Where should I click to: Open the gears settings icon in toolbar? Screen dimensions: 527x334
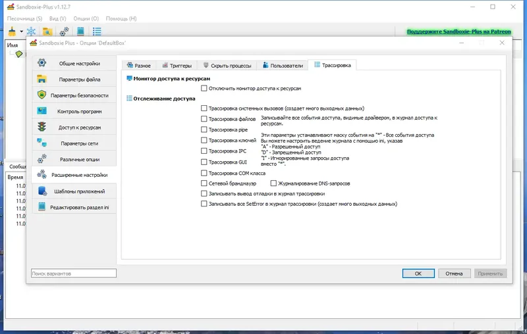click(x=64, y=32)
